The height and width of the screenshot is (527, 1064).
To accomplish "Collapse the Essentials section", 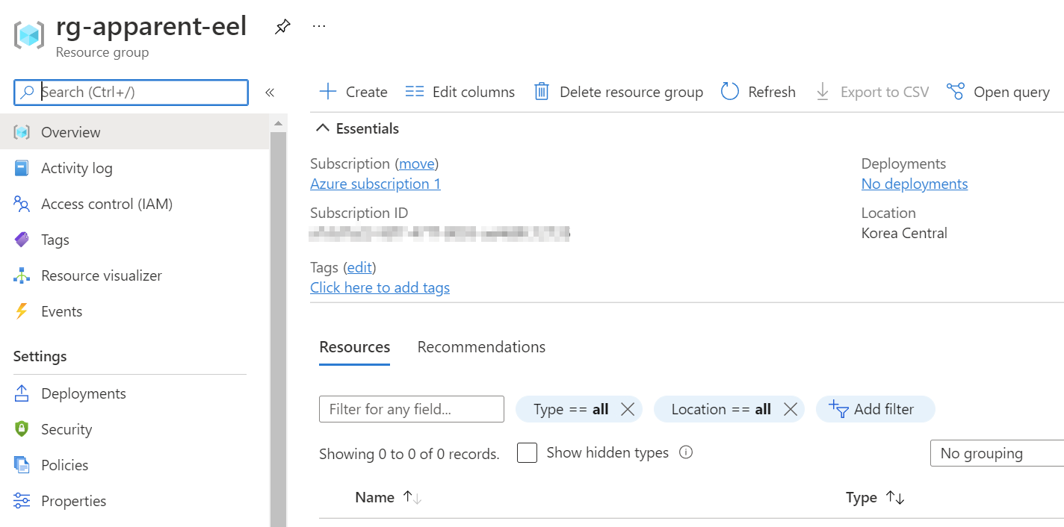I will click(323, 128).
